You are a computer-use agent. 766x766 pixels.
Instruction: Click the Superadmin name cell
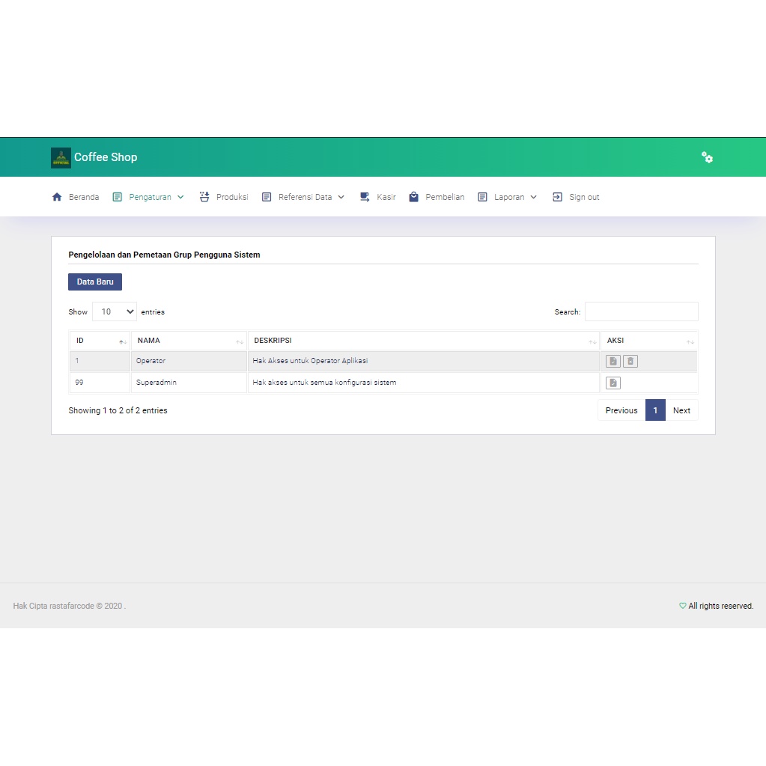189,383
